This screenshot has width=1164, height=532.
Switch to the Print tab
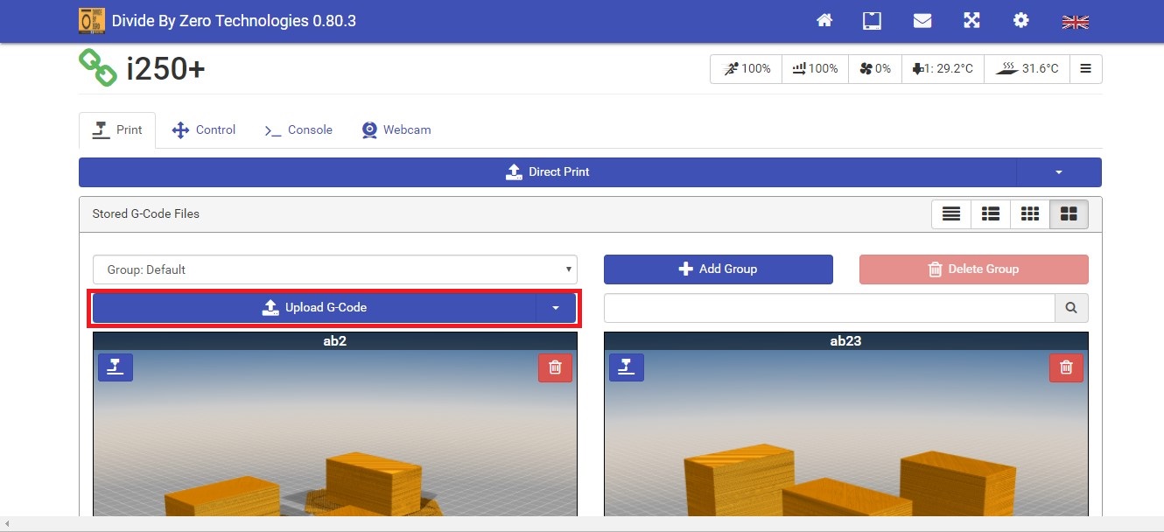[117, 129]
